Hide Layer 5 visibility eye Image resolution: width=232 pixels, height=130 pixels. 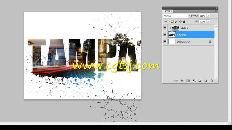tap(165, 27)
